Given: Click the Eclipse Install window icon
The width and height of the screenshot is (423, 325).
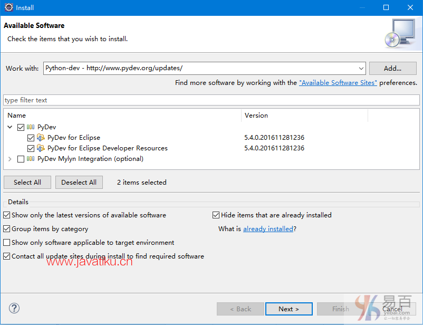Looking at the screenshot, I should (x=8, y=7).
